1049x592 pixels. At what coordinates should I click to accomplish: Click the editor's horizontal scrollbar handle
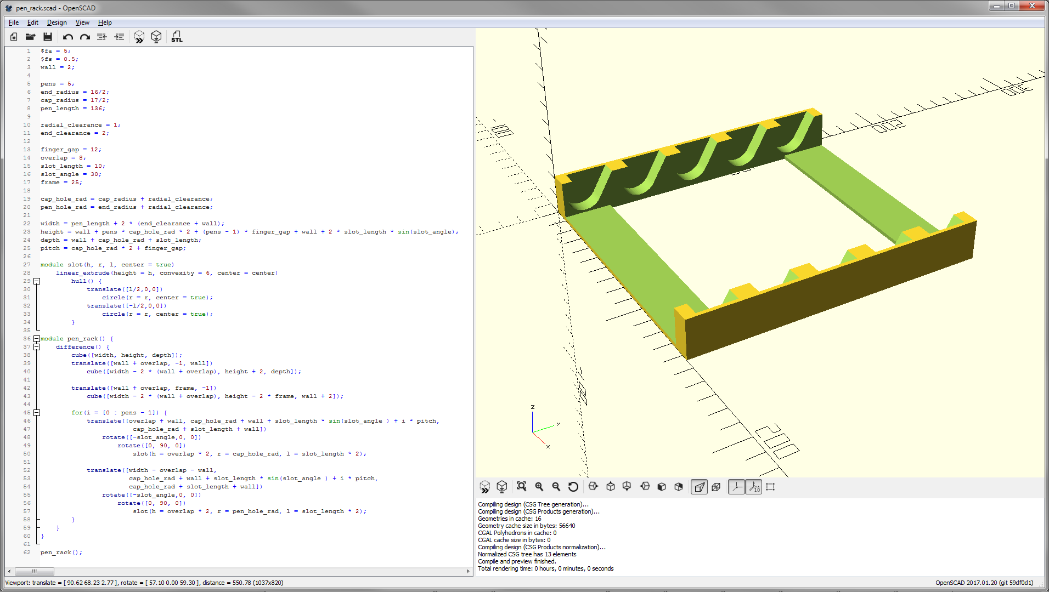34,571
